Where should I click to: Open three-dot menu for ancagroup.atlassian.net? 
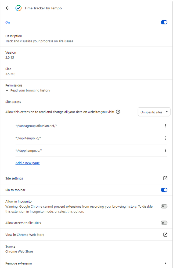(165, 126)
